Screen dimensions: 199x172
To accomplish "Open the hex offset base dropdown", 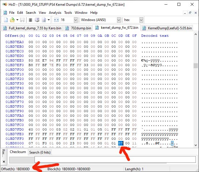I will [141, 20].
